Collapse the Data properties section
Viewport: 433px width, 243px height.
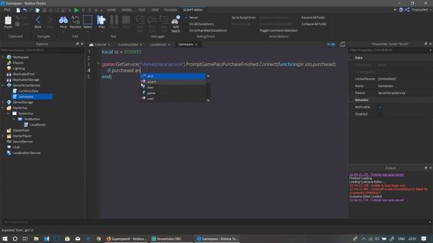tap(352, 58)
